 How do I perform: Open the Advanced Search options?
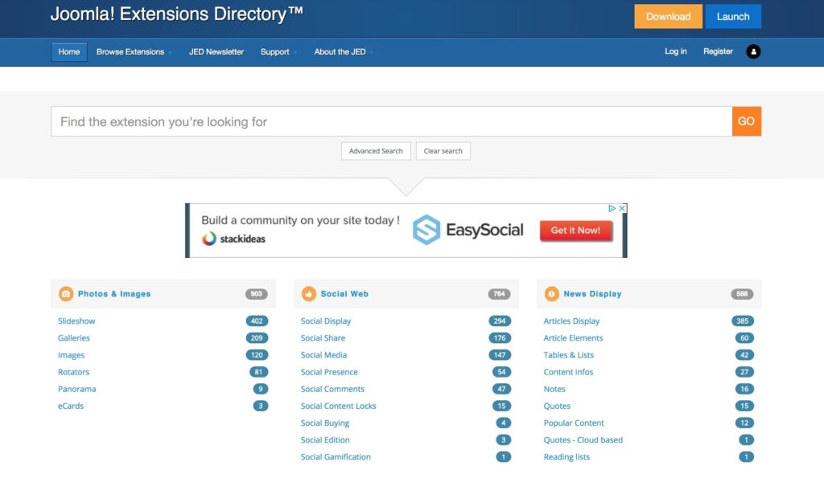376,151
